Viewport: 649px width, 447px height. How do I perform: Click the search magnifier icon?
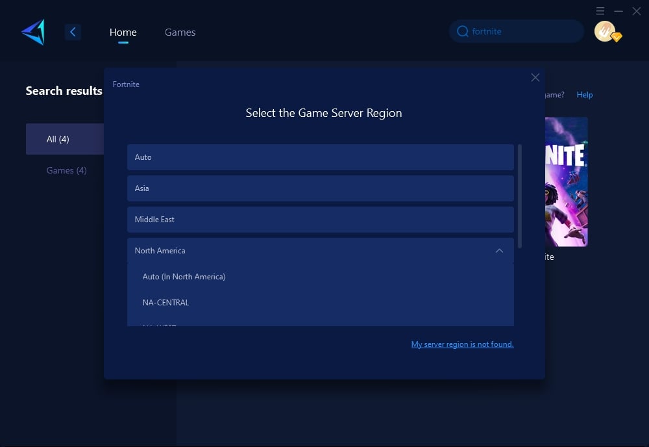462,31
